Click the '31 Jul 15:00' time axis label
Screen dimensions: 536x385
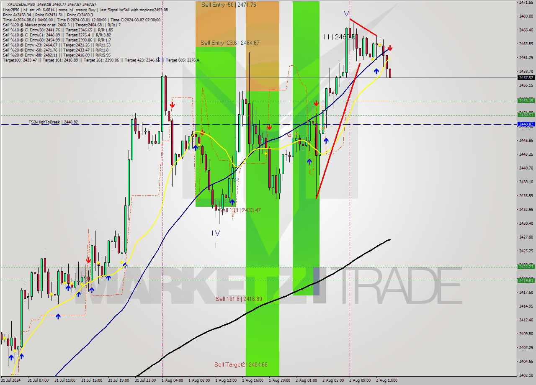(92, 380)
